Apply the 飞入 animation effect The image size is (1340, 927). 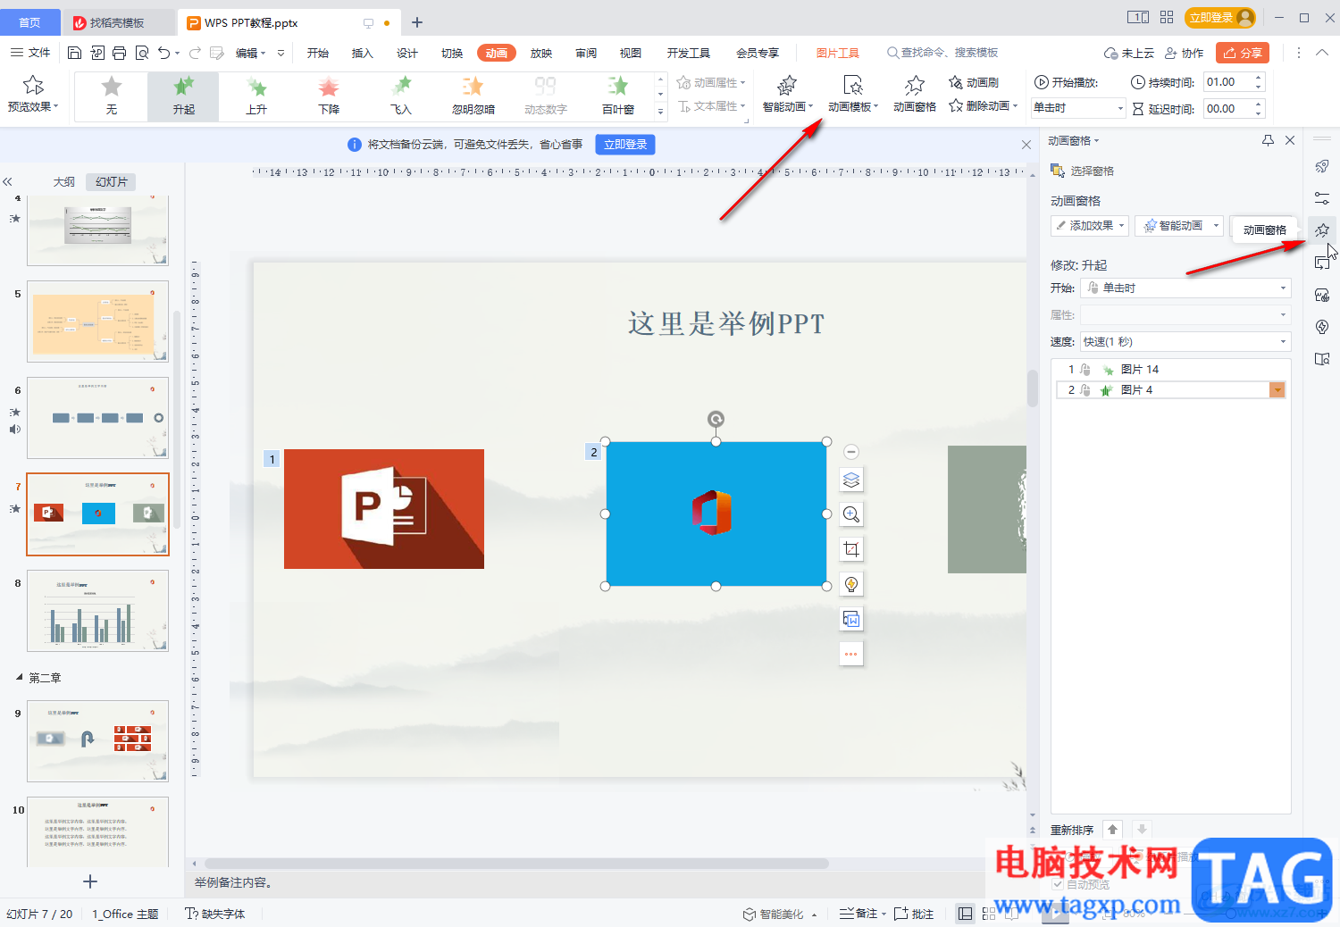pyautogui.click(x=401, y=96)
